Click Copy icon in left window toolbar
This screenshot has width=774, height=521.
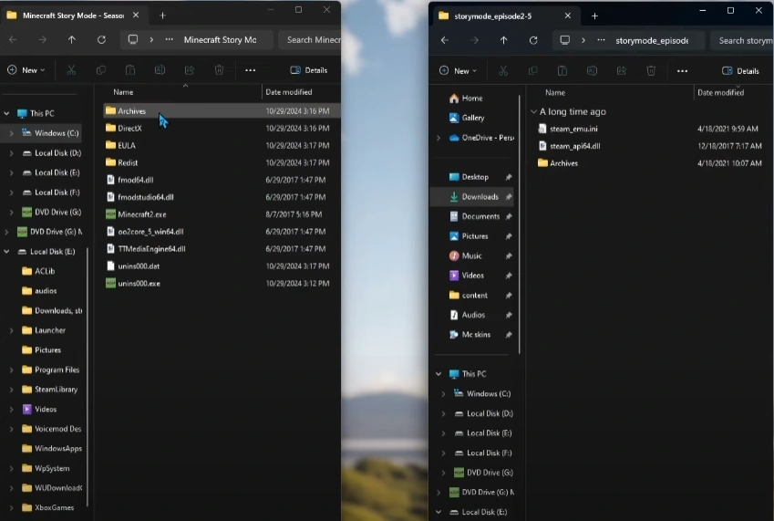tap(100, 70)
